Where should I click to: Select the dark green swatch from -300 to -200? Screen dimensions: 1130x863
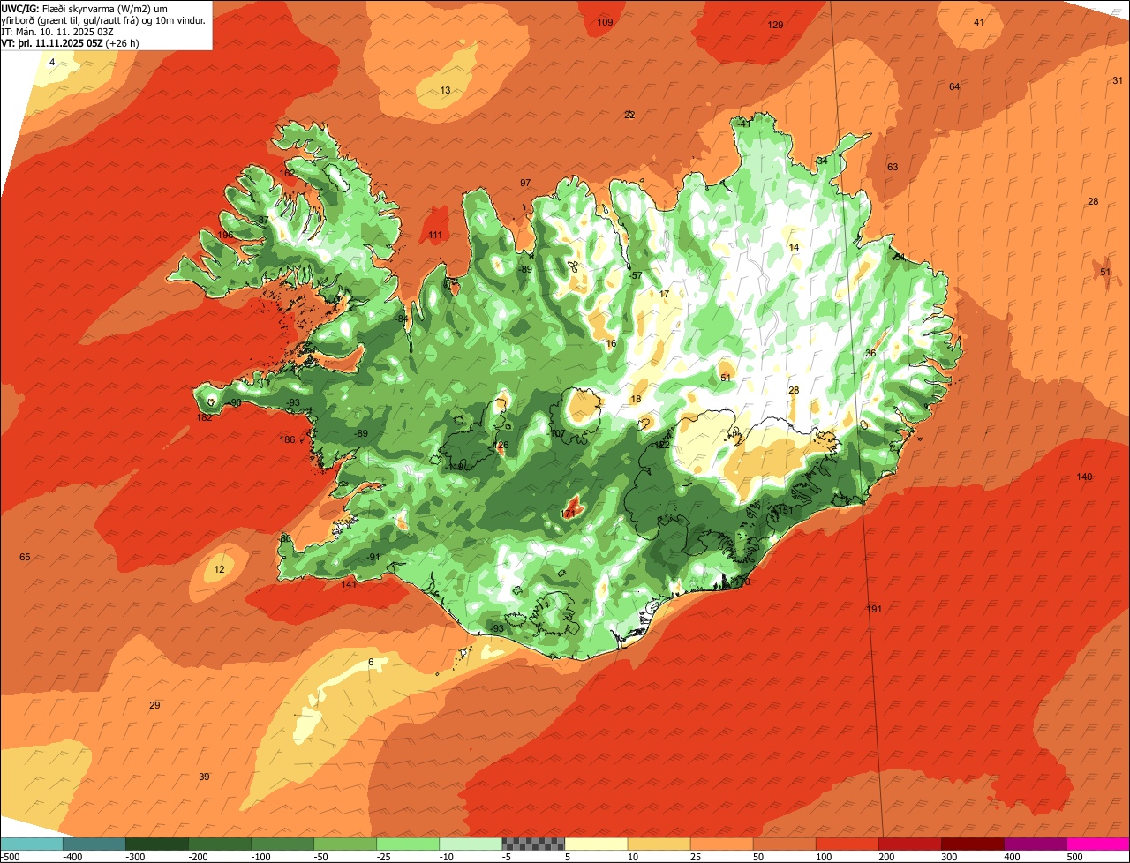(x=156, y=844)
